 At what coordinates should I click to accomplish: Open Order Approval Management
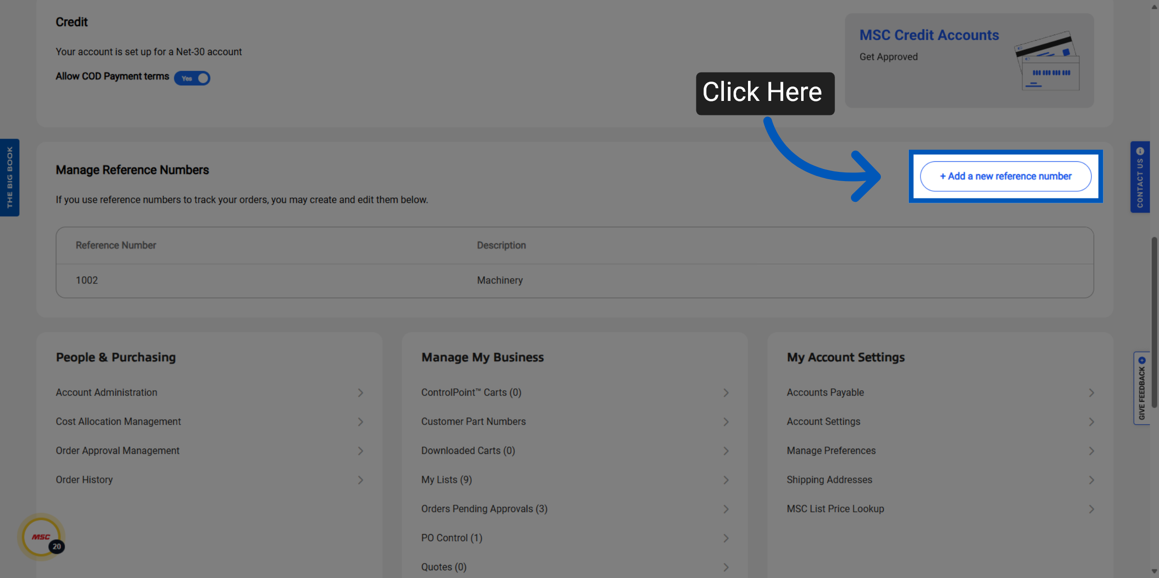(117, 451)
